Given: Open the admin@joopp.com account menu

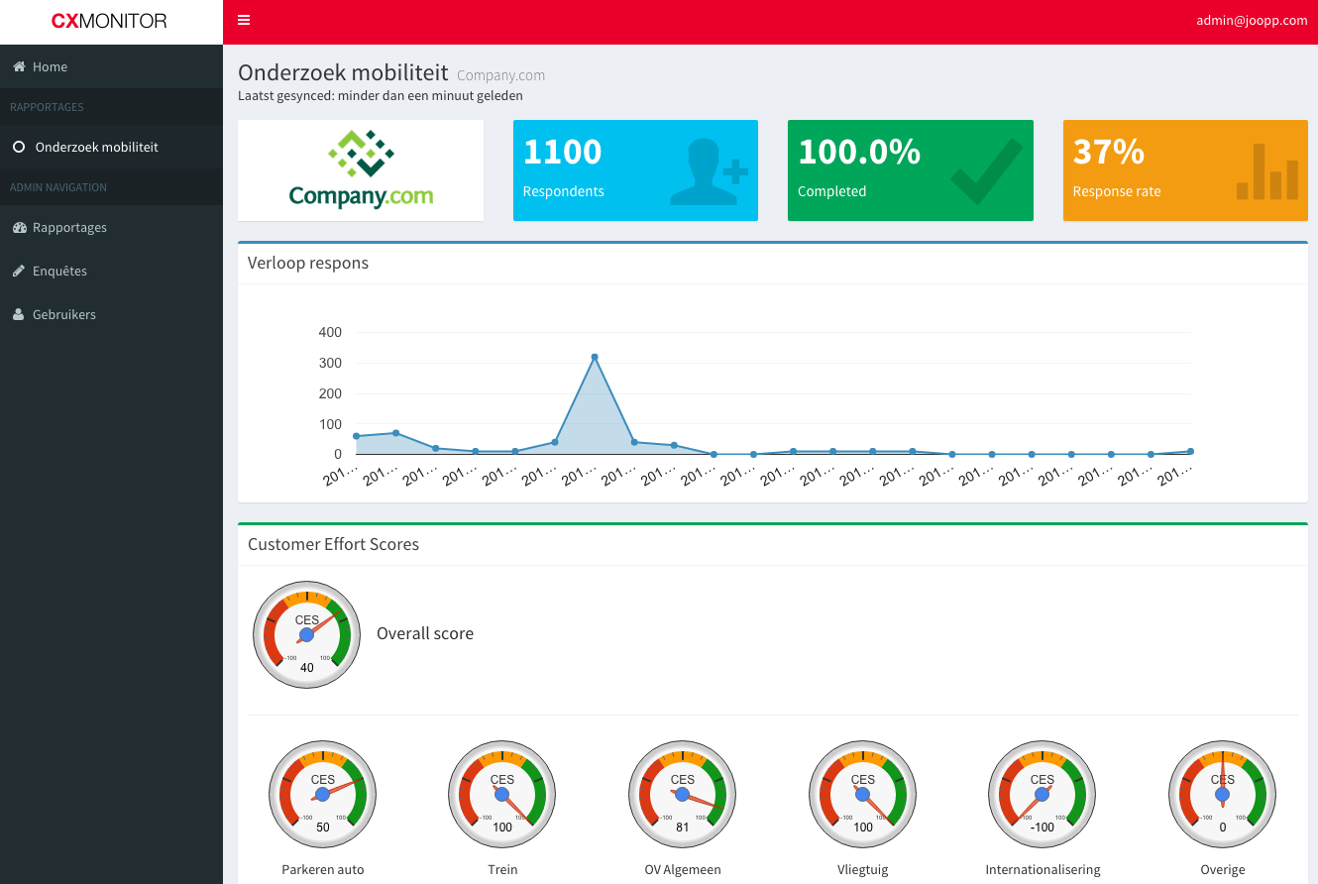Looking at the screenshot, I should tap(1252, 21).
